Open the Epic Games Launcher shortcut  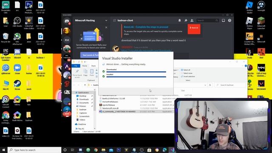pos(6,54)
